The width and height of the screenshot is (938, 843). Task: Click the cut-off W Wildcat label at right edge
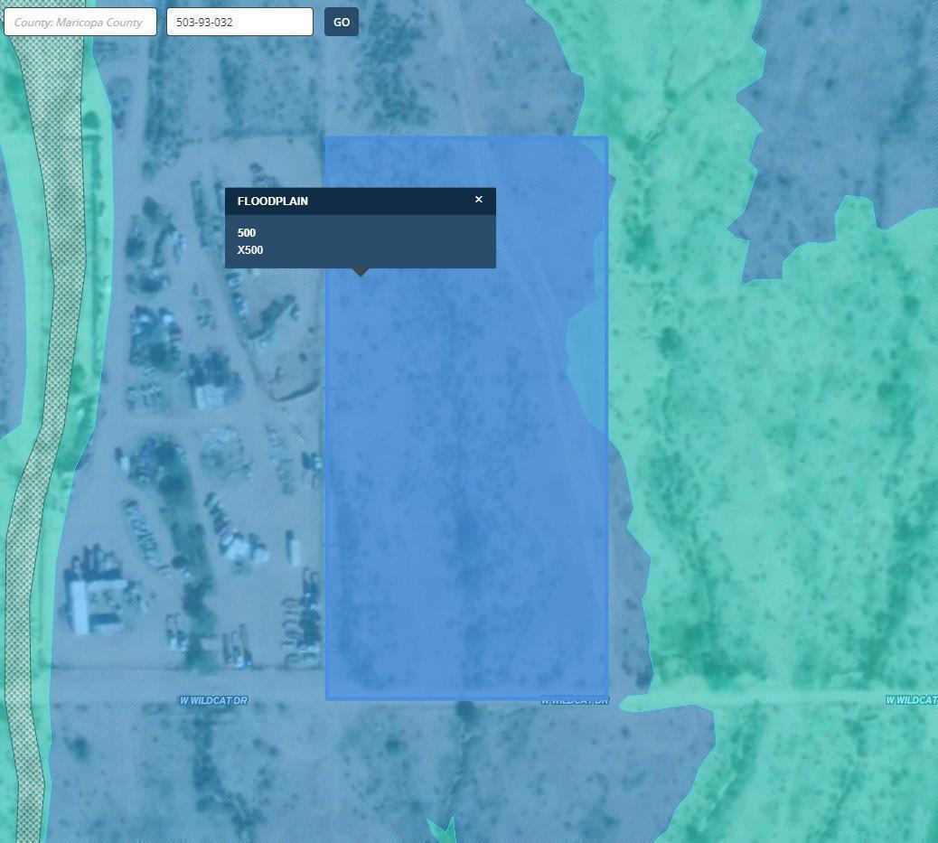click(911, 700)
